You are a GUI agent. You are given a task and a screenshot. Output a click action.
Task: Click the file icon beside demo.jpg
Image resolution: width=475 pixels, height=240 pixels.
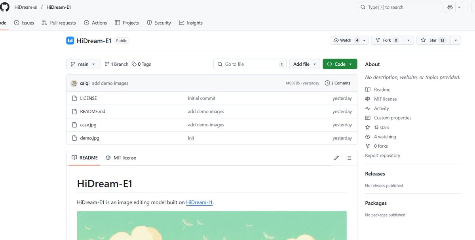[x=74, y=138]
